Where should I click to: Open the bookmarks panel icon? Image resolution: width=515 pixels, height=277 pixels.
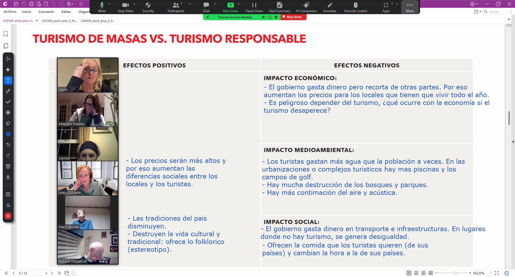point(6,34)
